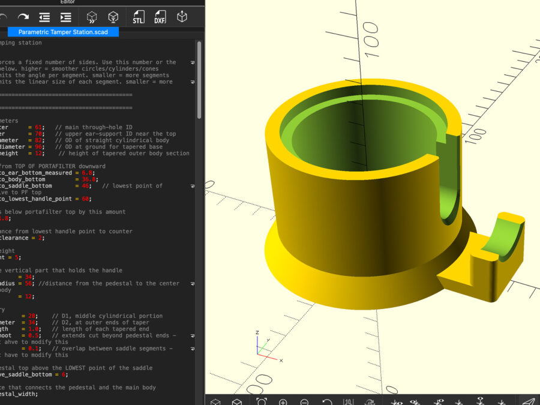Image resolution: width=540 pixels, height=405 pixels.
Task: Click the Perspective view icon below viewport
Action: 529,401
